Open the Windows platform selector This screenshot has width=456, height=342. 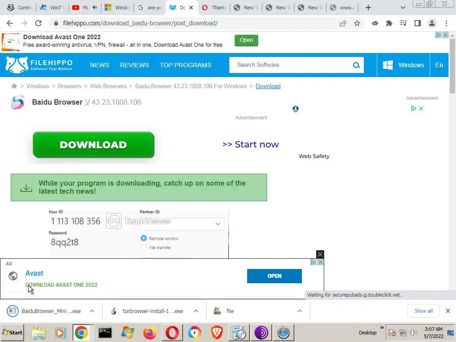[403, 65]
